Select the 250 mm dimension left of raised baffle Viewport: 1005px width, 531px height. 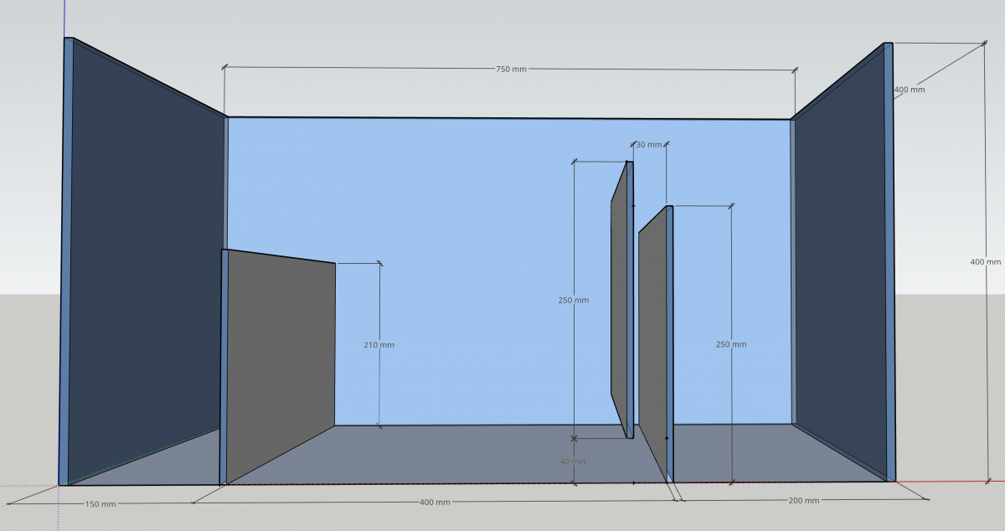pyautogui.click(x=573, y=300)
